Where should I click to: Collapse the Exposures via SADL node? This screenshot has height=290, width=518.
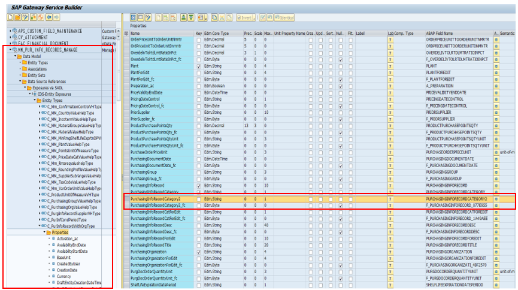click(25, 87)
